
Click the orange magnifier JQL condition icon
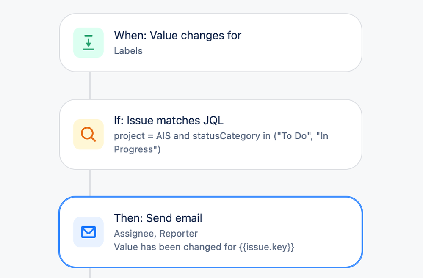[88, 135]
